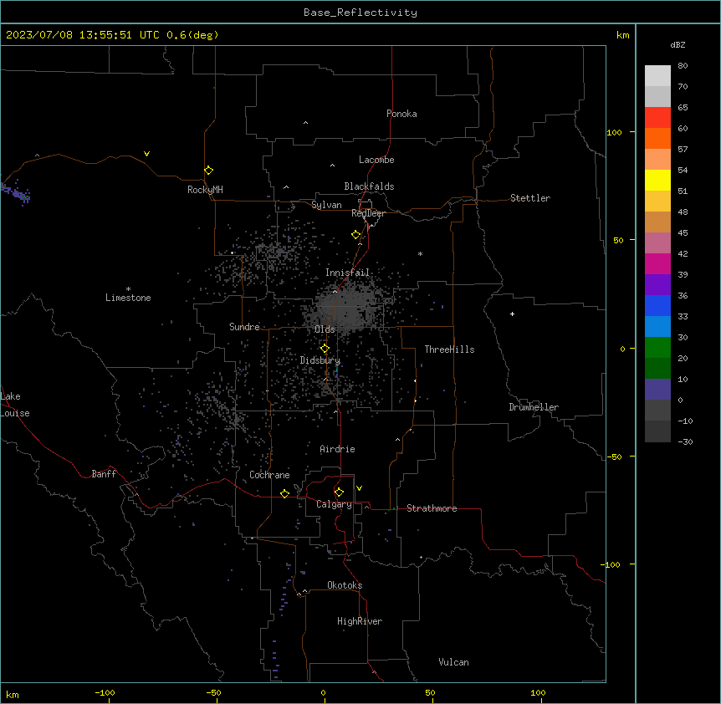721x704 pixels.
Task: Click the green 20–30 dBZ color swatch
Action: [x=657, y=348]
